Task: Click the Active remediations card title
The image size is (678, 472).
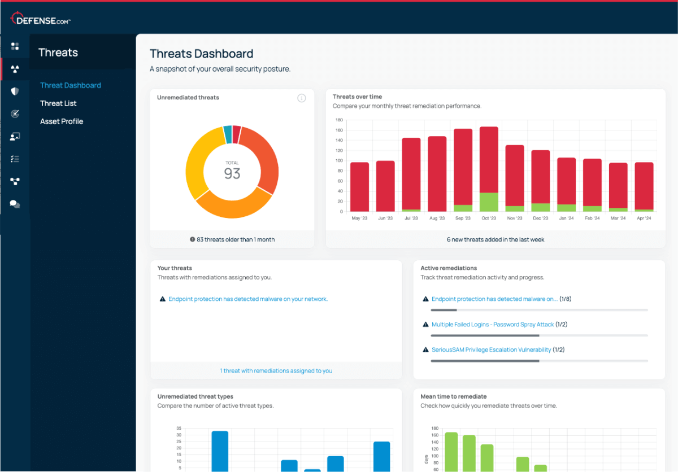Action: click(x=449, y=268)
